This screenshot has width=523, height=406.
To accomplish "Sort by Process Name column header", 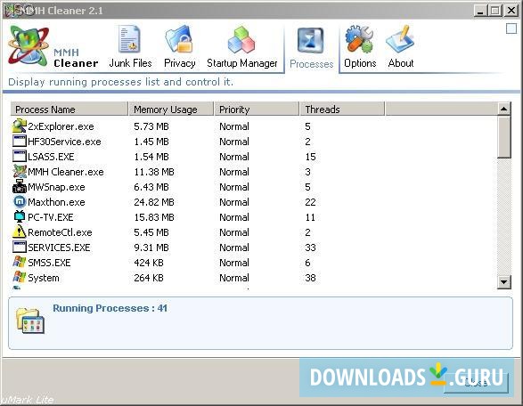I will click(69, 109).
